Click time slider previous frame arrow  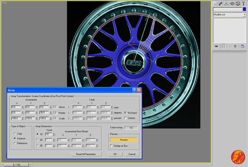(2, 165)
